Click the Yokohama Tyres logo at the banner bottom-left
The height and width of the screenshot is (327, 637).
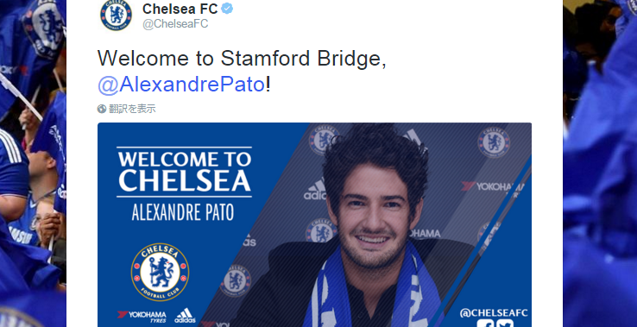(142, 317)
